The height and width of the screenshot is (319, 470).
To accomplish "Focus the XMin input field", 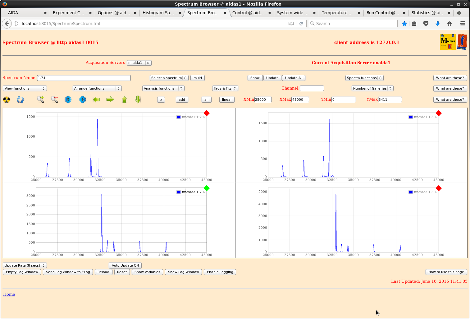I will pos(263,100).
